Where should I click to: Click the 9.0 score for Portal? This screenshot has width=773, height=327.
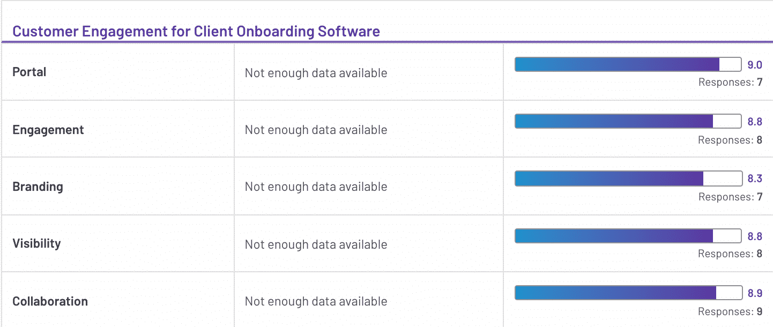pyautogui.click(x=755, y=65)
